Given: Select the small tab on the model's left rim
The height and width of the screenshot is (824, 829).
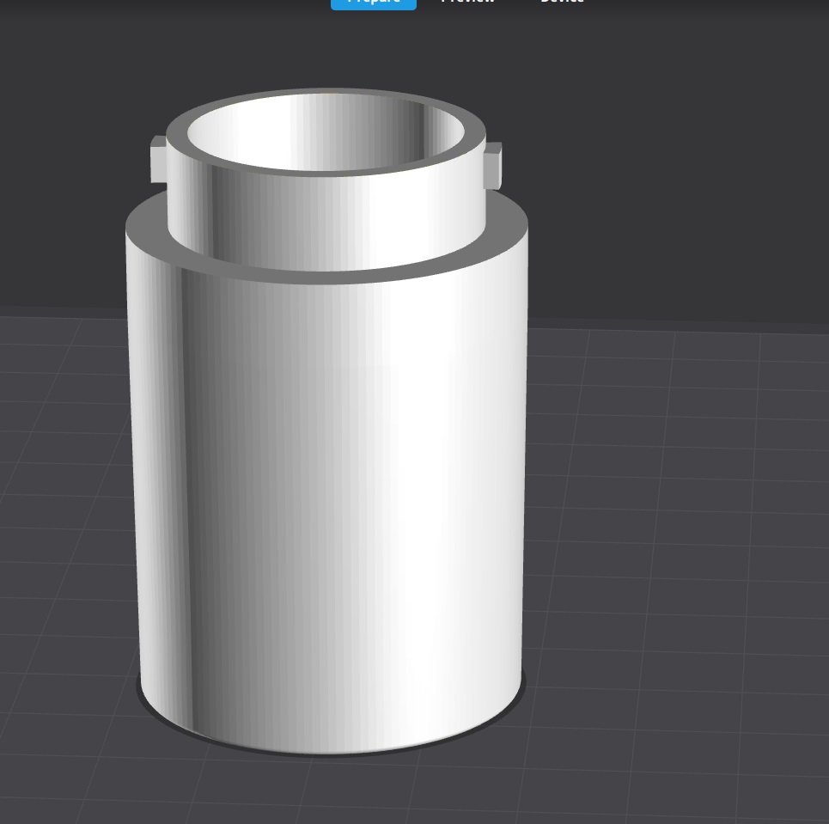Looking at the screenshot, I should (159, 159).
